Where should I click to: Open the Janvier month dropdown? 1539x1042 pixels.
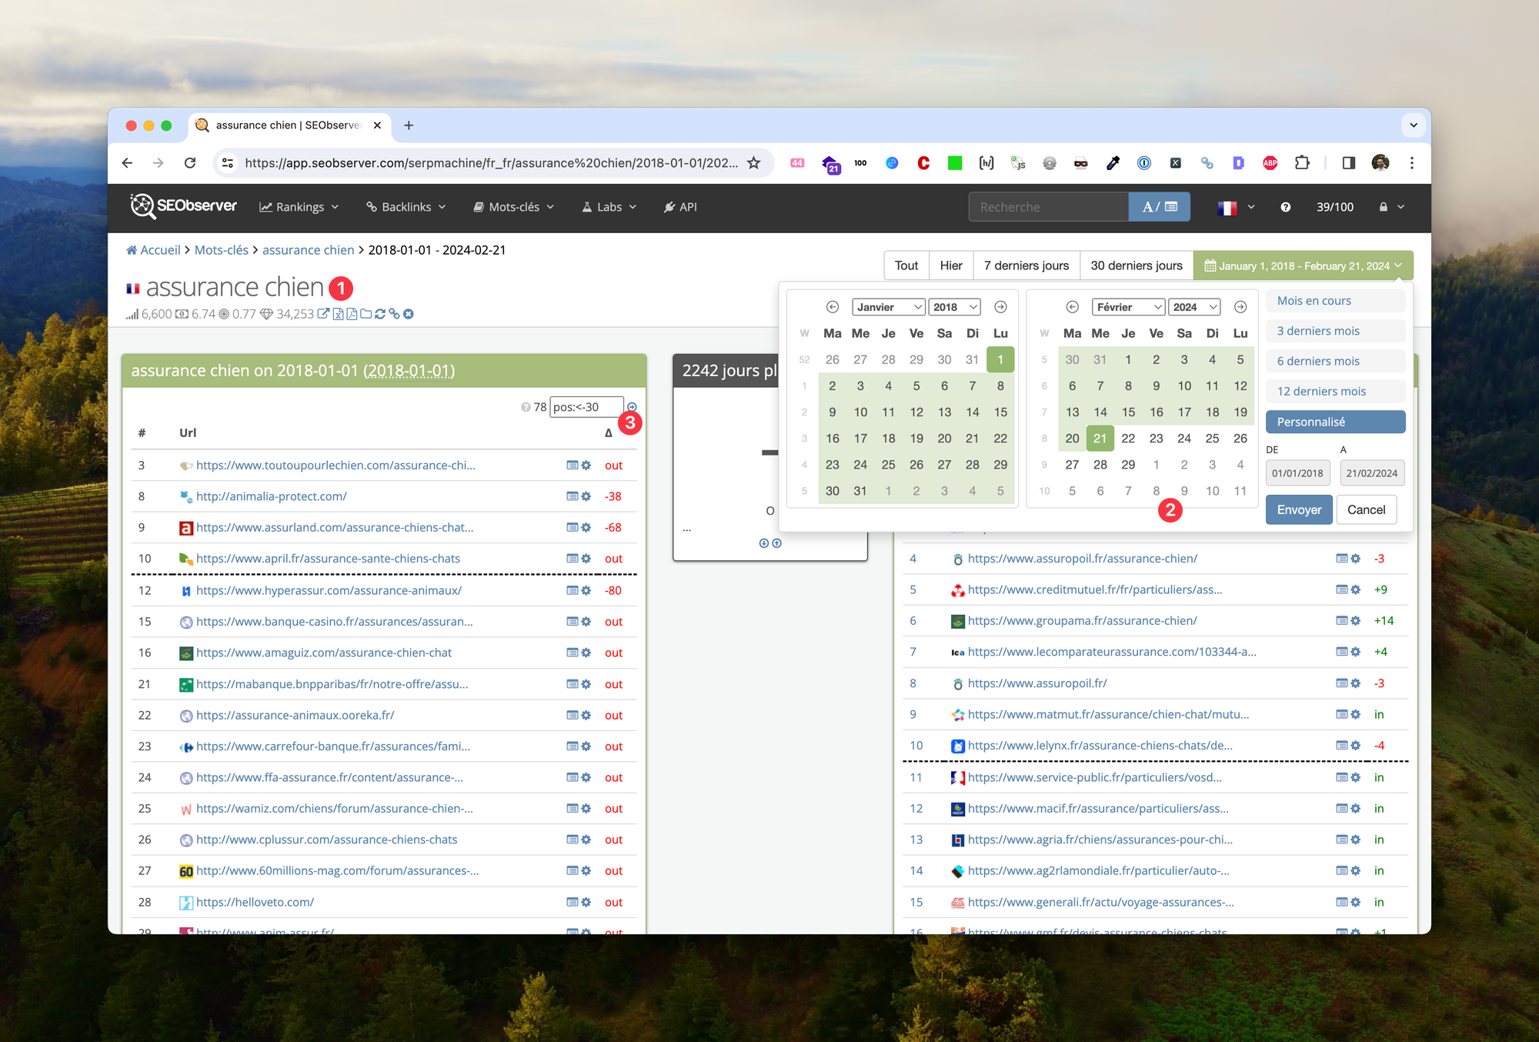coord(889,307)
